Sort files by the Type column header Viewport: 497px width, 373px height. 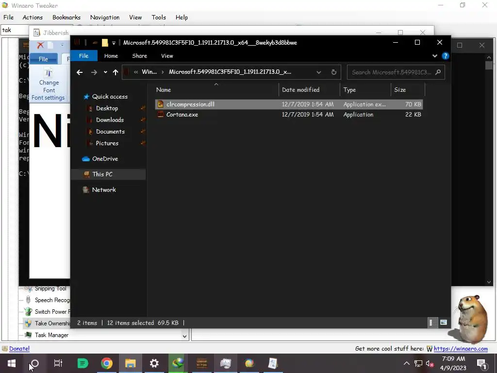[365, 90]
